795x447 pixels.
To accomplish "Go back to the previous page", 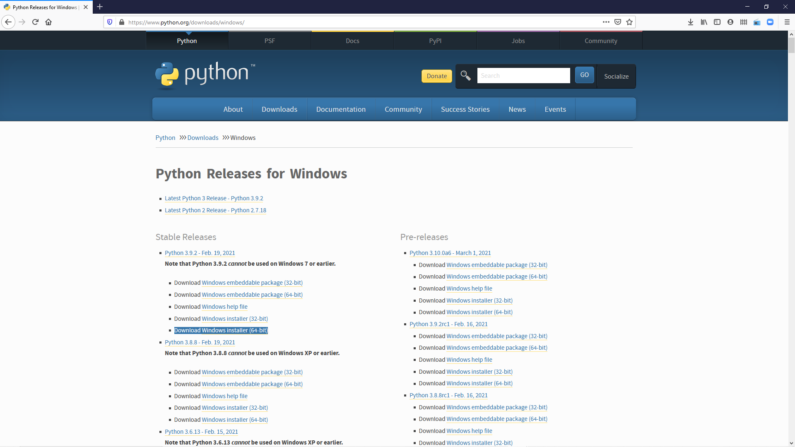I will click(x=8, y=22).
